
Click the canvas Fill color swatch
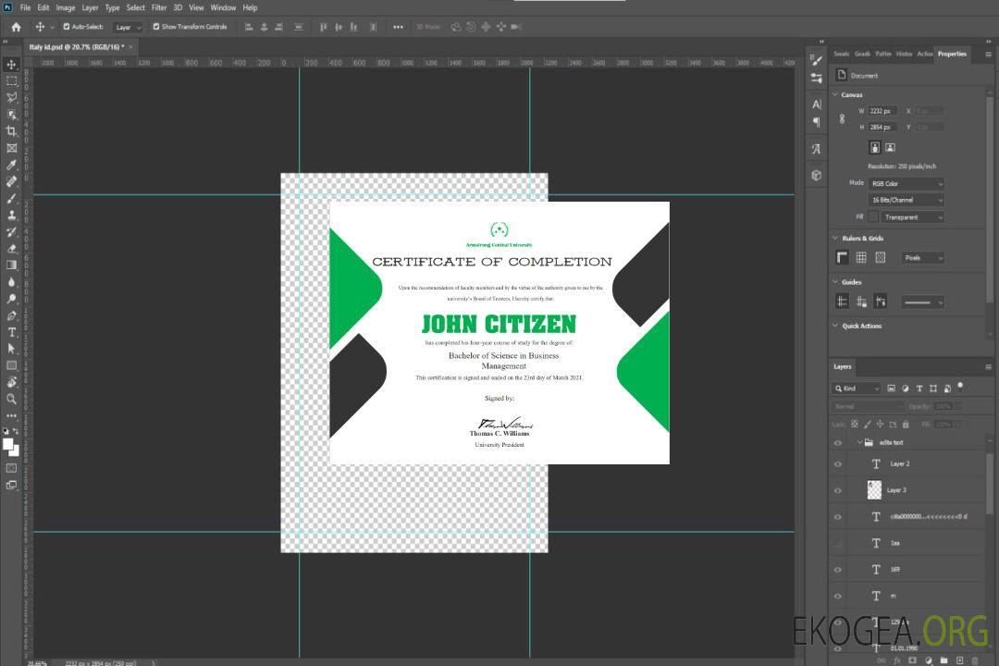pyautogui.click(x=873, y=217)
